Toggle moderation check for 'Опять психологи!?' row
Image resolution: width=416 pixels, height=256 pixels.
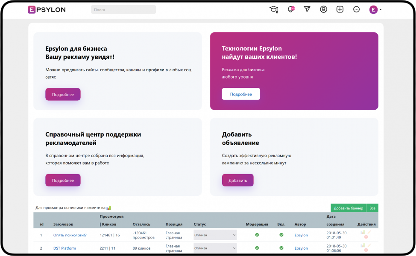tap(257, 235)
